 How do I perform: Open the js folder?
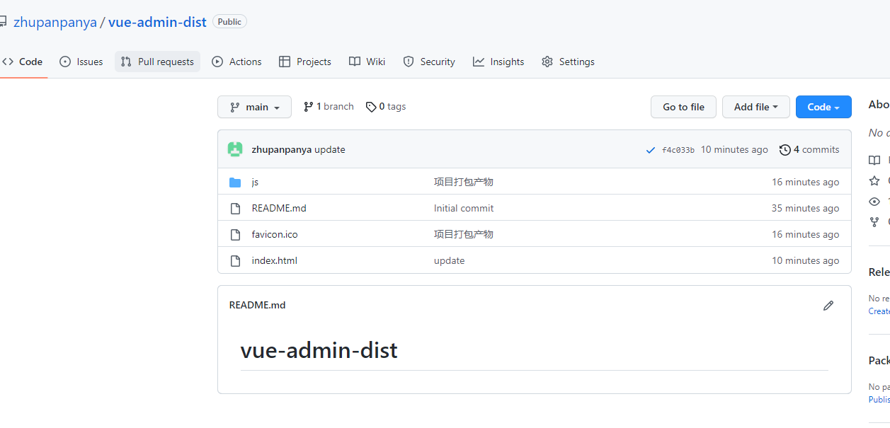coord(255,182)
